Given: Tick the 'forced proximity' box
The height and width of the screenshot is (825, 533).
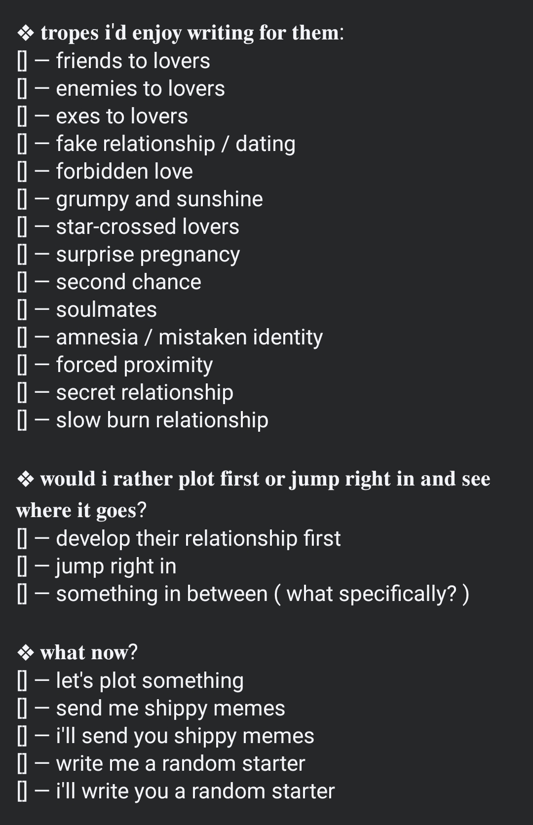Looking at the screenshot, I should click(x=22, y=366).
